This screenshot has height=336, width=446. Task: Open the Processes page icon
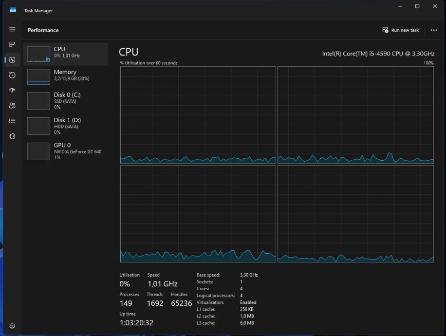[12, 44]
